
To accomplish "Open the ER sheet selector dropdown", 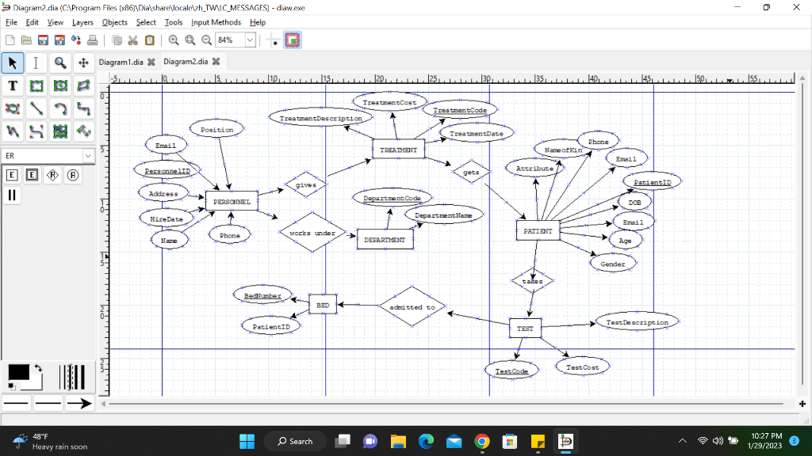I will 89,156.
